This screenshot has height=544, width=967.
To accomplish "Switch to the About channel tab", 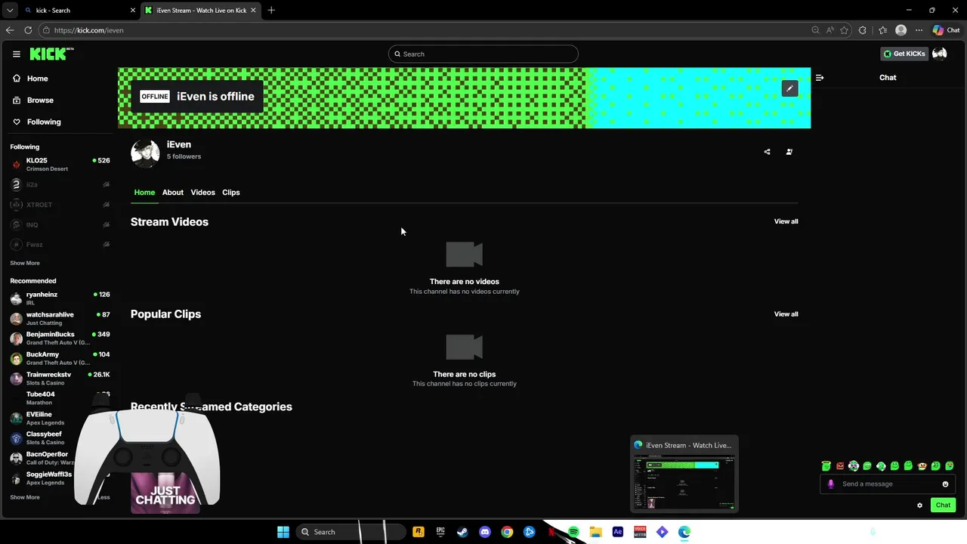I will [x=172, y=193].
